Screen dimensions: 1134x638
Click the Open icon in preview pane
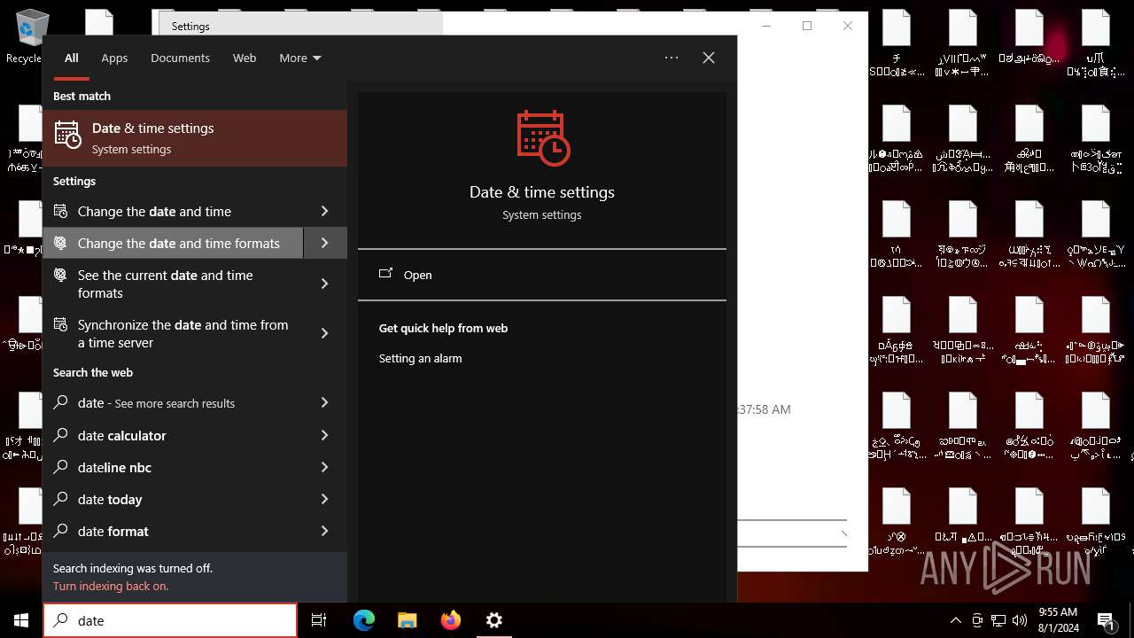[385, 274]
